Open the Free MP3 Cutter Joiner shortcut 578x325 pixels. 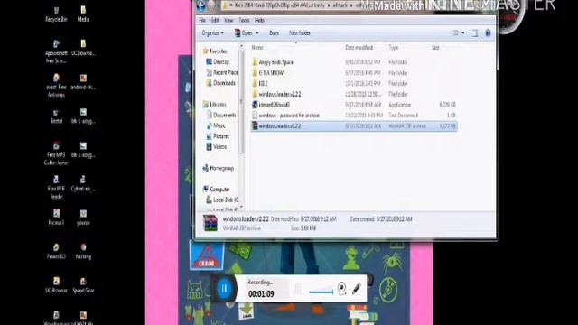click(56, 153)
